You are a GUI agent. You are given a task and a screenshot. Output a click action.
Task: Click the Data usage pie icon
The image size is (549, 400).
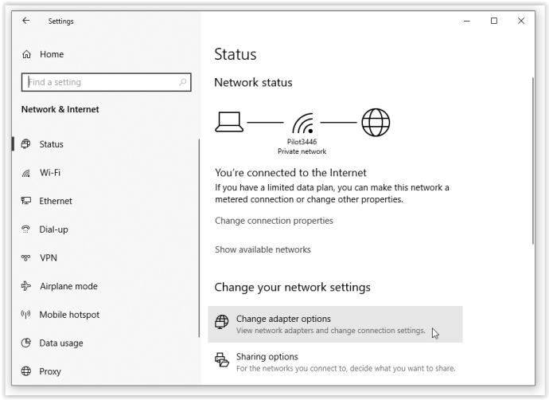click(x=26, y=343)
